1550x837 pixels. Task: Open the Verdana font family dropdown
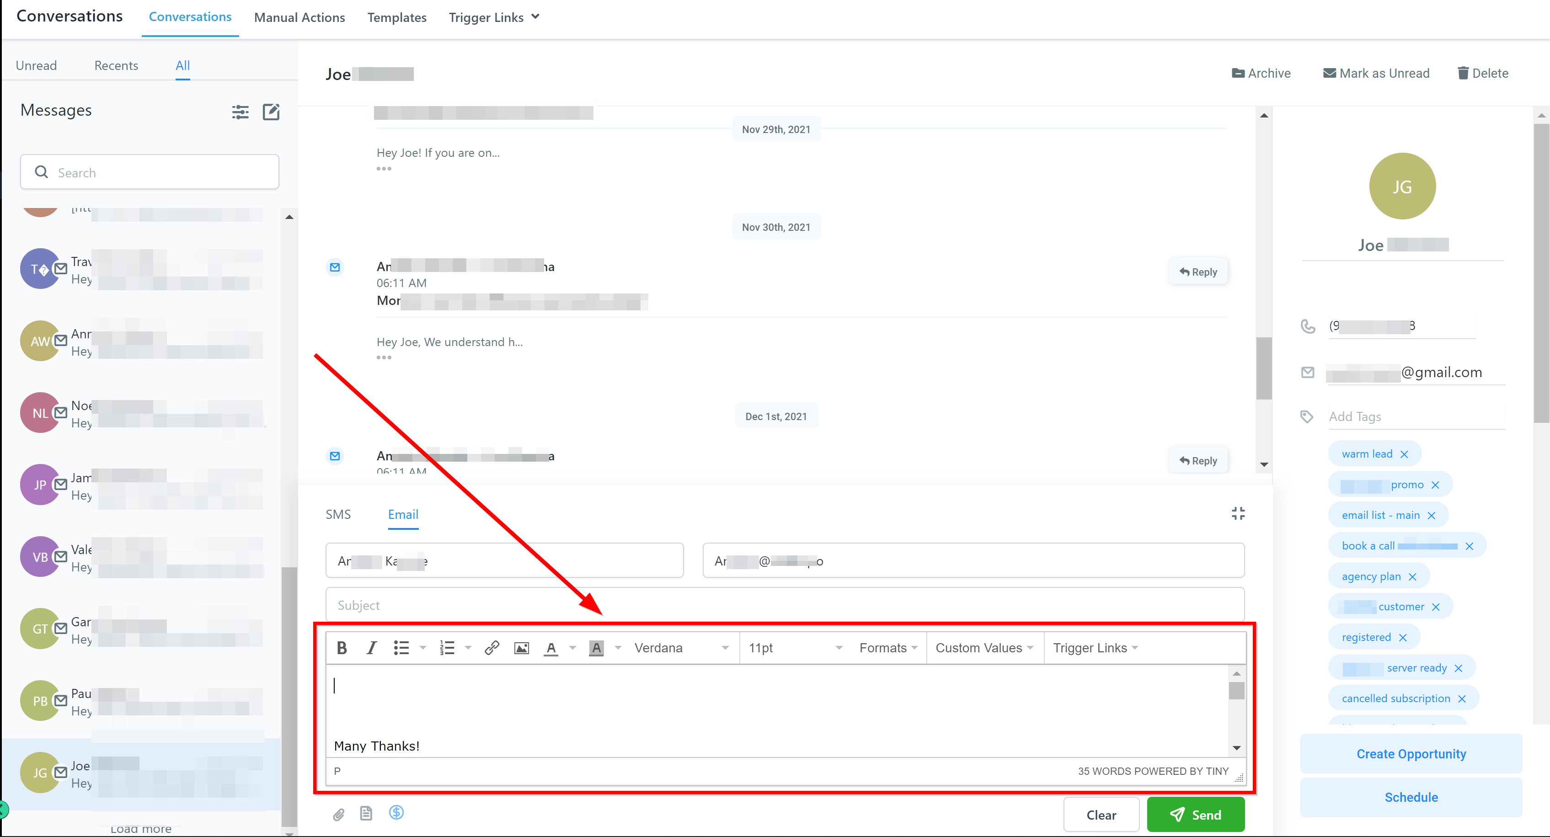(680, 648)
